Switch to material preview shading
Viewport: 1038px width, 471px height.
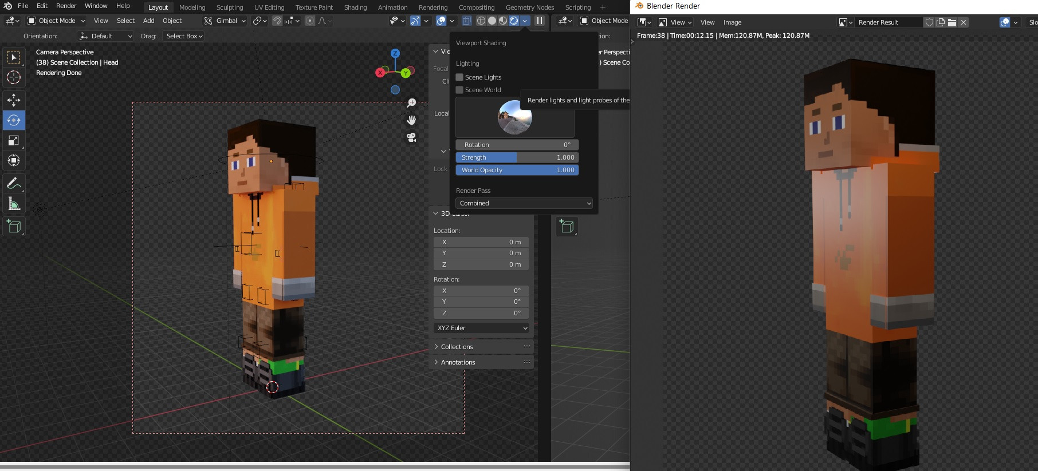point(503,21)
